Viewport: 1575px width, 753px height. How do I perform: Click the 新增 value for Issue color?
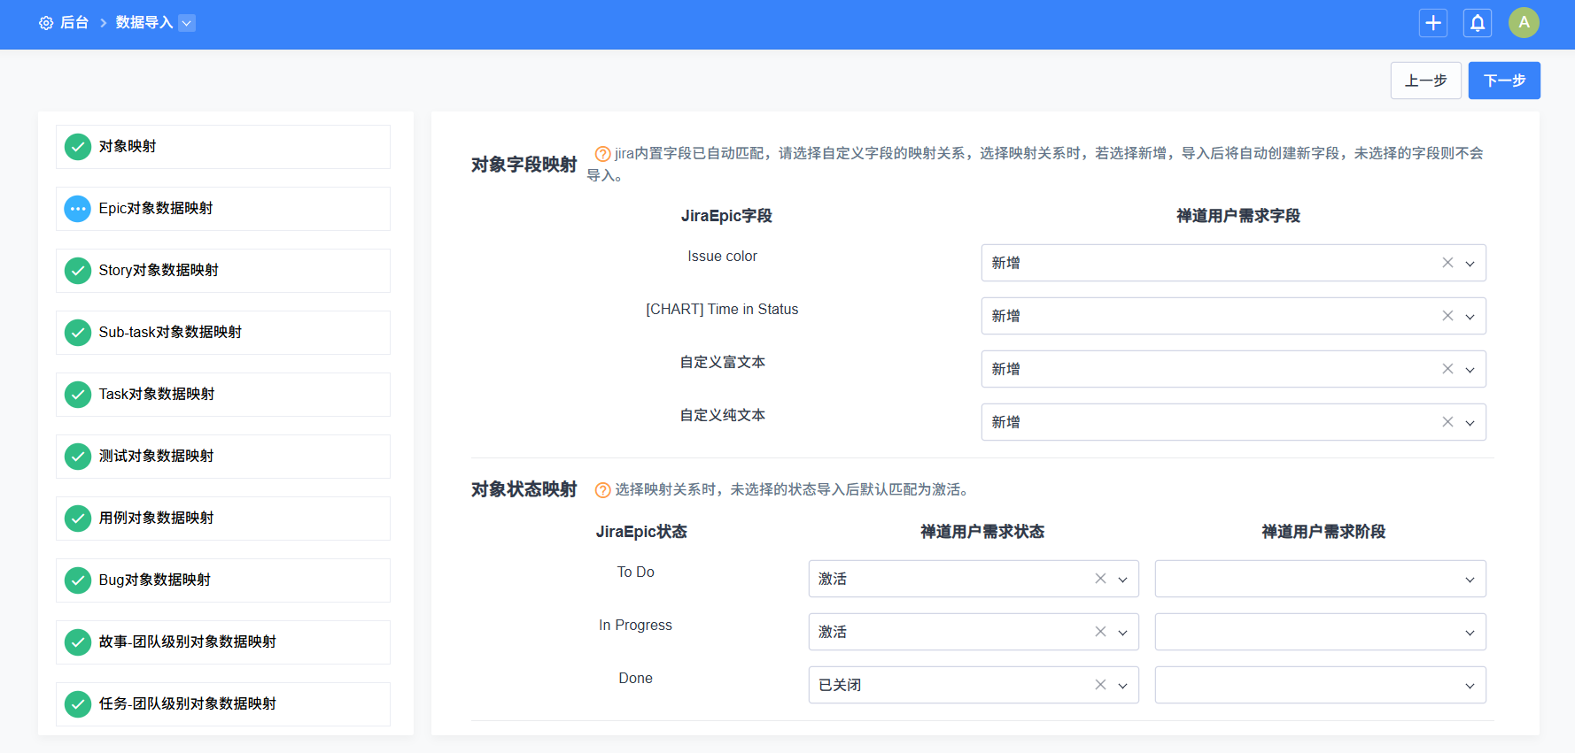[1006, 263]
